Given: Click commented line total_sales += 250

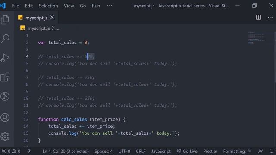Looking at the screenshot, I should tap(66, 99).
